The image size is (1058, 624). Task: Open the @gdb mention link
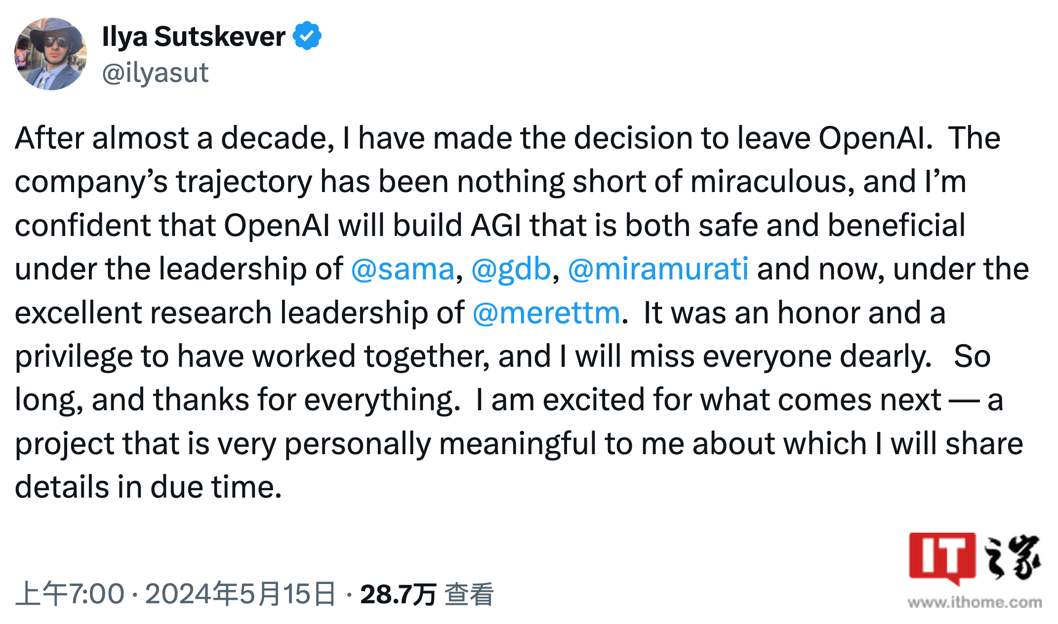(x=512, y=269)
